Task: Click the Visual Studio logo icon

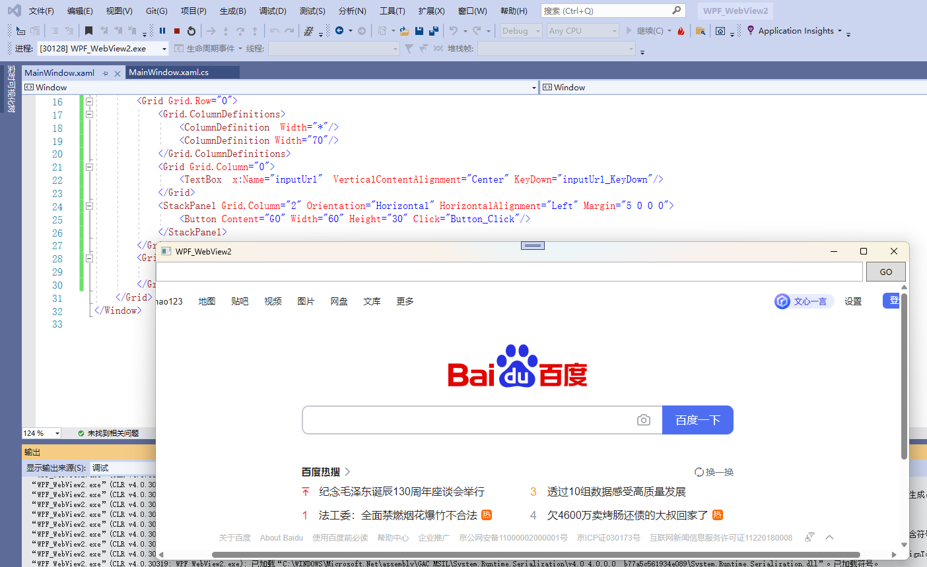Action: [14, 11]
